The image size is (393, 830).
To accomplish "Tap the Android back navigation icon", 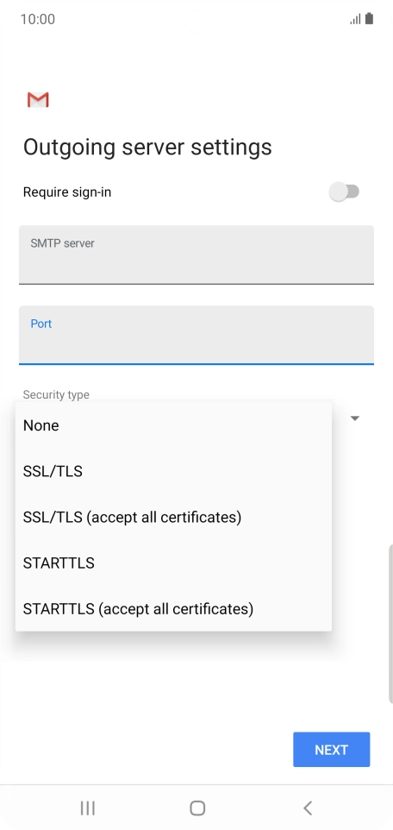I will [x=308, y=808].
